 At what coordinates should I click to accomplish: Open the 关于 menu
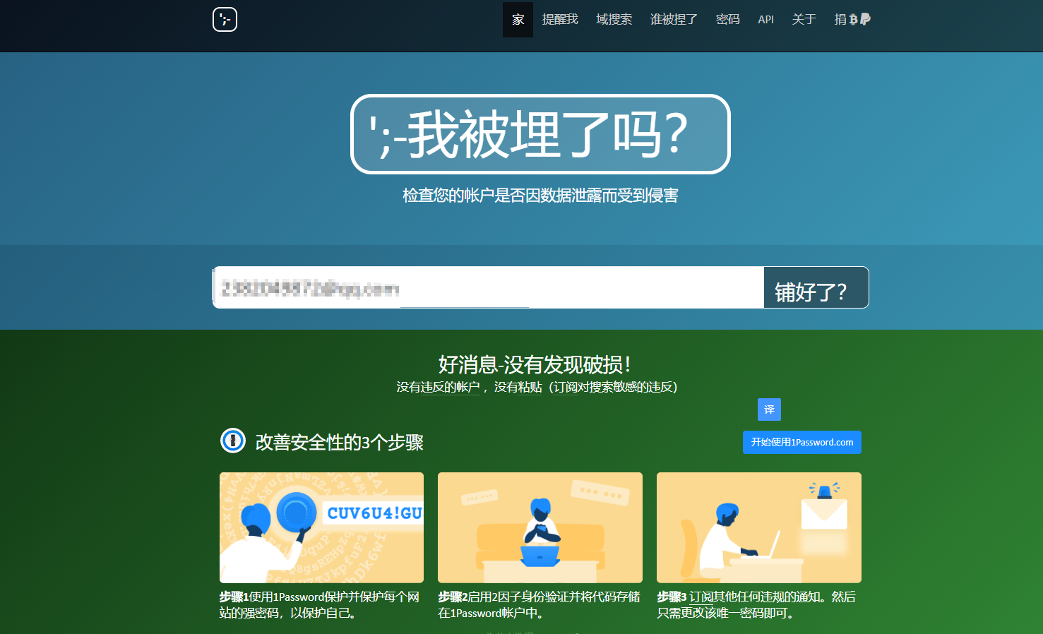pos(804,20)
